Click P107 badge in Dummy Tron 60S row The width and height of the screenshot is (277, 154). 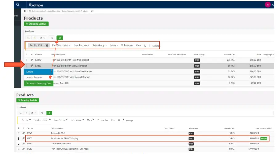197,83
